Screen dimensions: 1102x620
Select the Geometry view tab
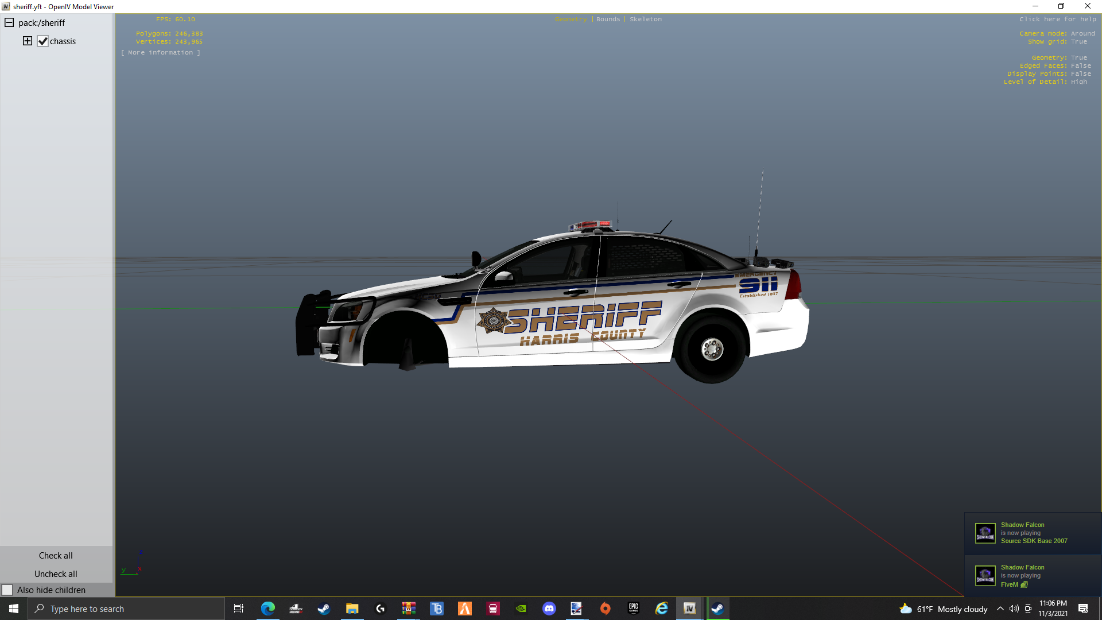(571, 19)
